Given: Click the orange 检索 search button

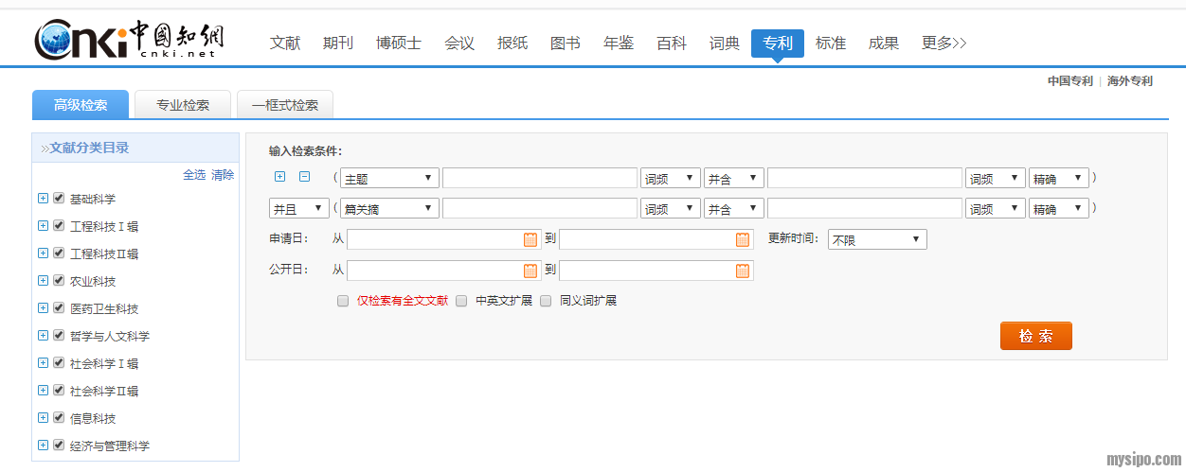Looking at the screenshot, I should 1035,336.
